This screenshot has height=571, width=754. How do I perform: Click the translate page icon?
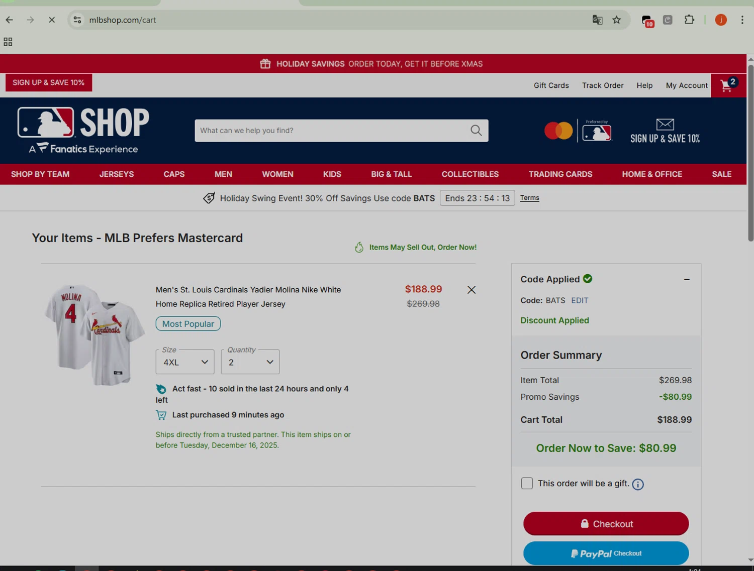tap(597, 20)
